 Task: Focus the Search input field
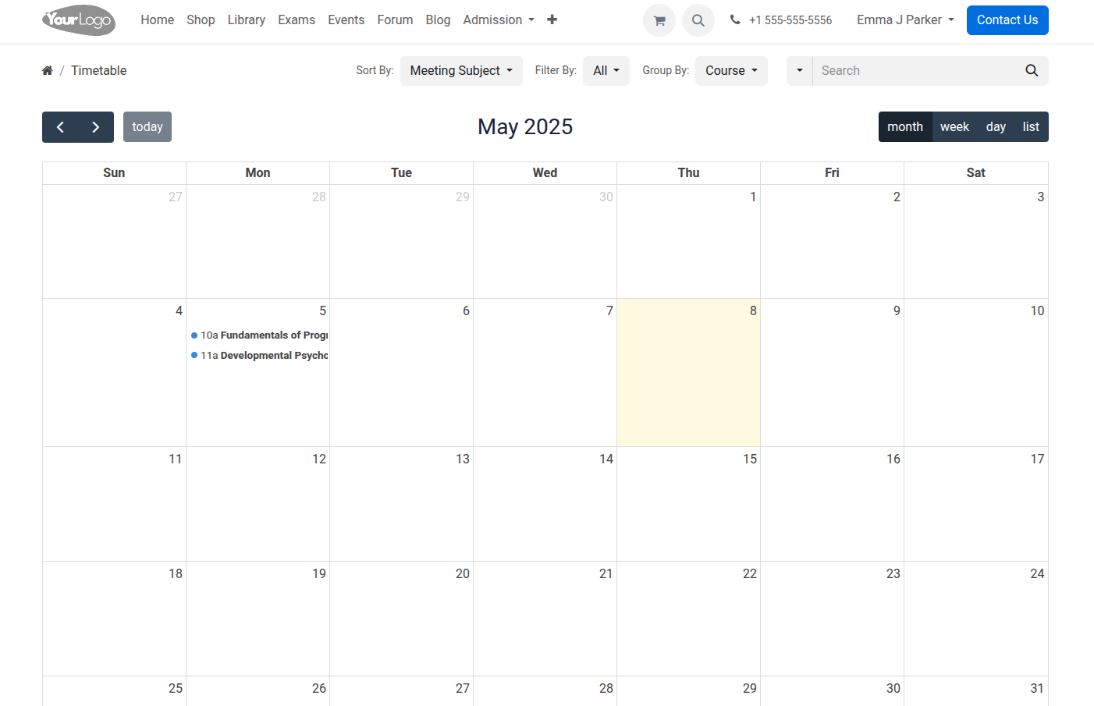tap(915, 70)
